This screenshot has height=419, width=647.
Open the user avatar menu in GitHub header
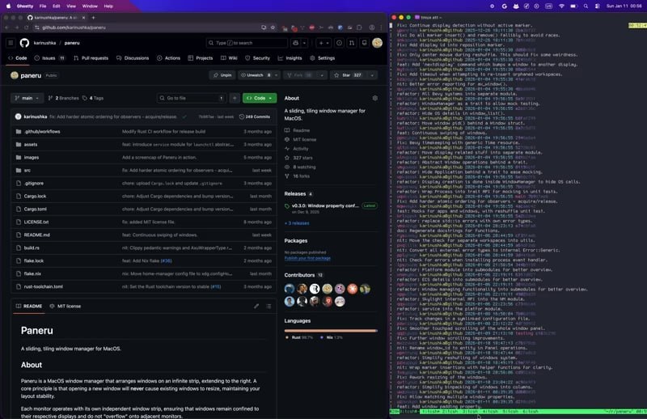(377, 43)
